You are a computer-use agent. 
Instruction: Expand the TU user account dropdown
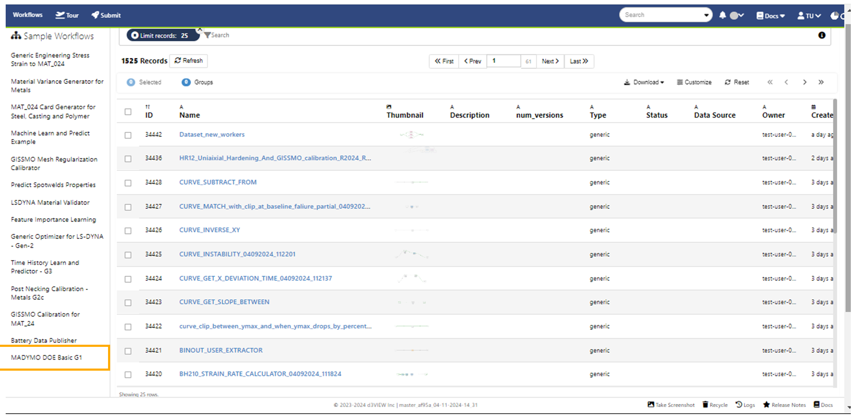pyautogui.click(x=809, y=16)
